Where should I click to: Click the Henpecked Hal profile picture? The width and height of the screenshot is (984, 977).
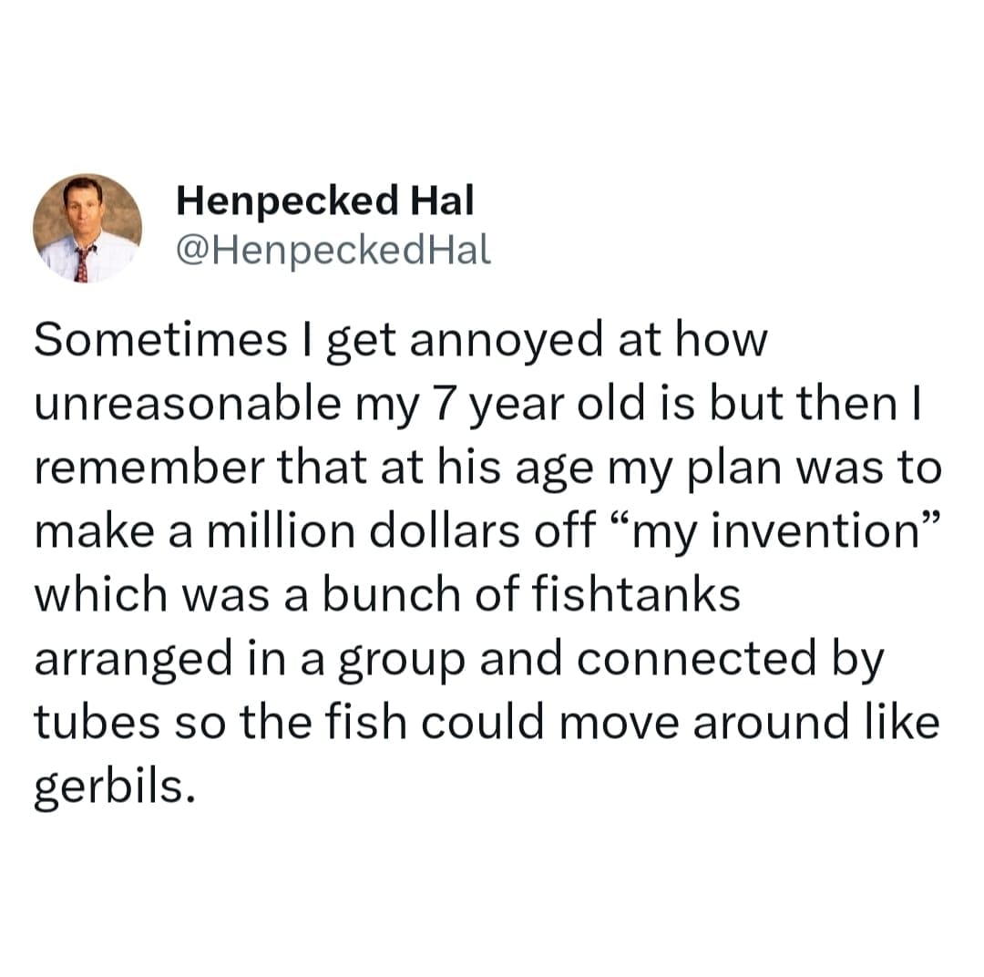click(87, 227)
